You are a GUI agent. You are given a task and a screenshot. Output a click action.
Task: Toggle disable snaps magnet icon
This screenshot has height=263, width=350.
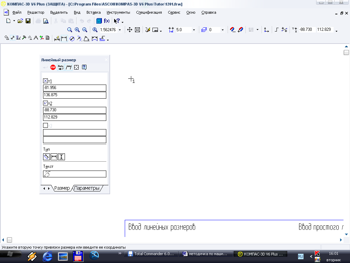240,30
